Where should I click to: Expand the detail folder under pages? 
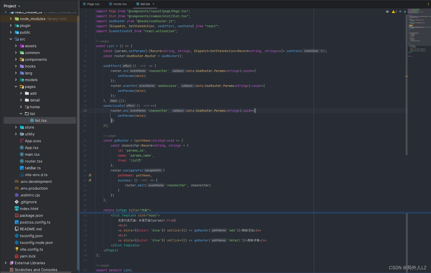point(21,100)
